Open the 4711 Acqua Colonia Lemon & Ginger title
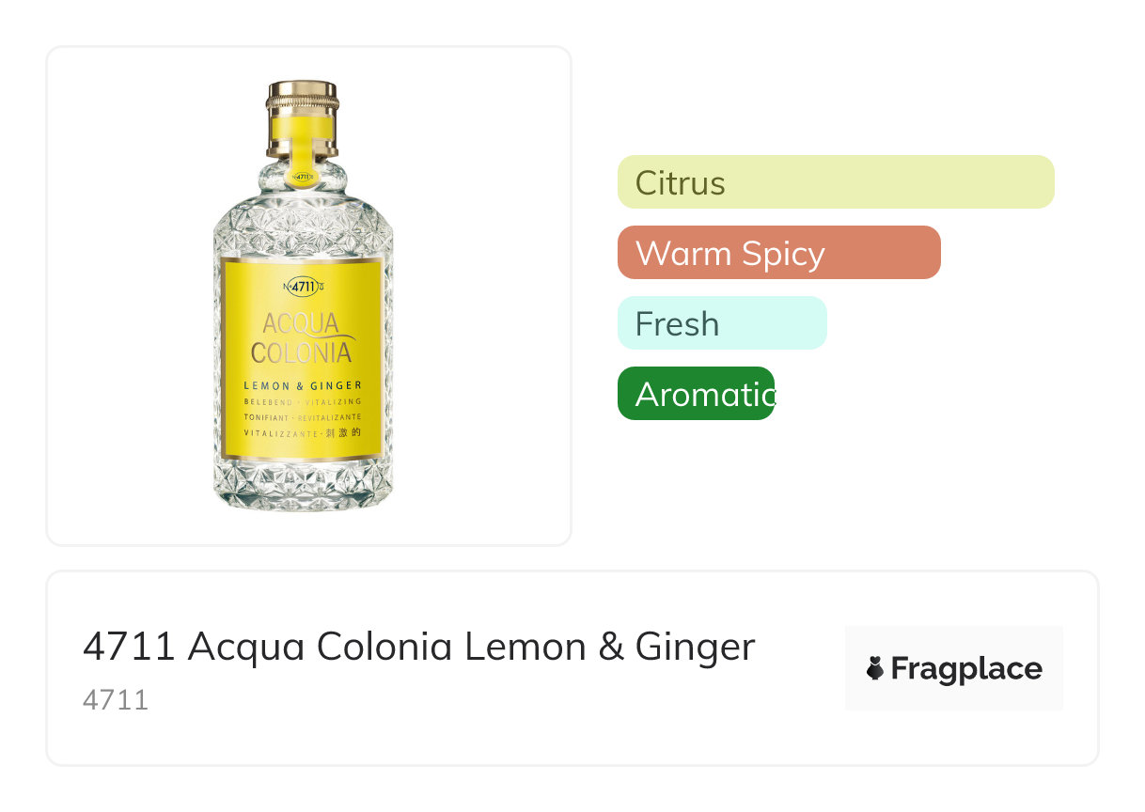 point(418,647)
